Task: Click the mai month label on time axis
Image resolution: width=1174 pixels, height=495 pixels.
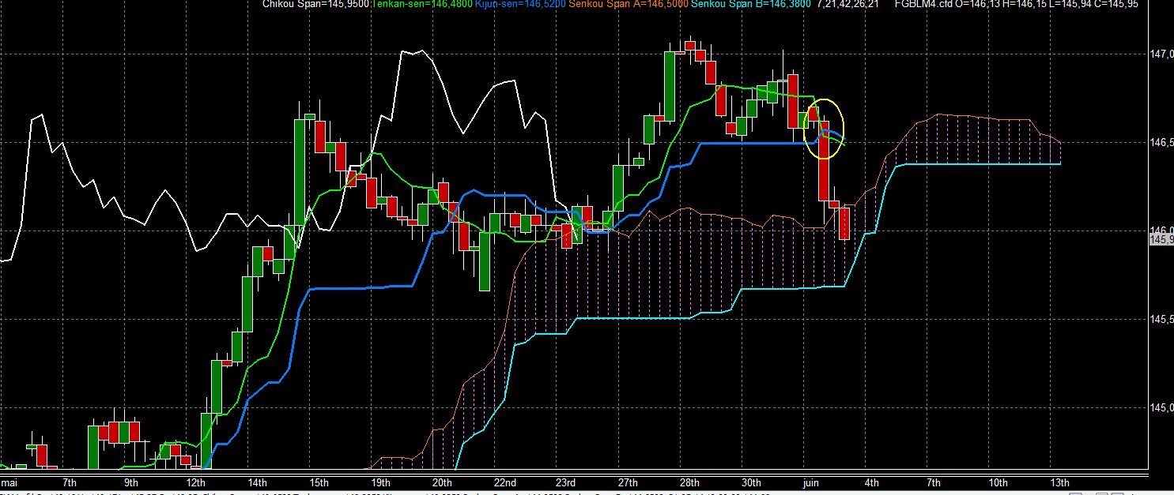Action: pyautogui.click(x=9, y=482)
